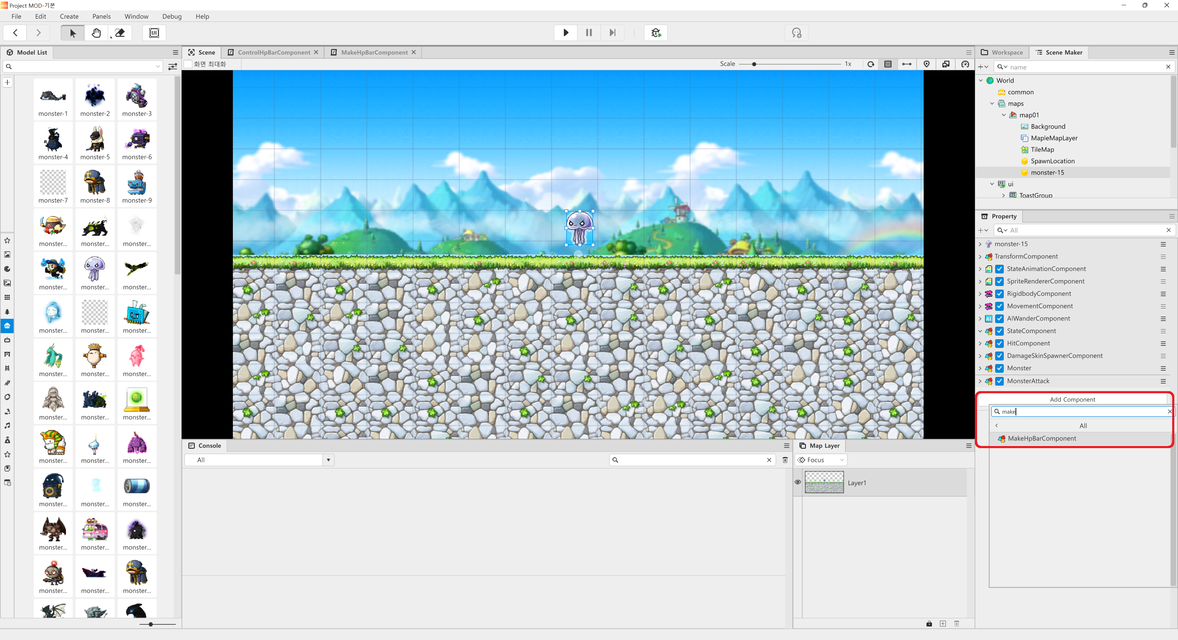
Task: Collapse the map01 node
Action: [x=1004, y=115]
